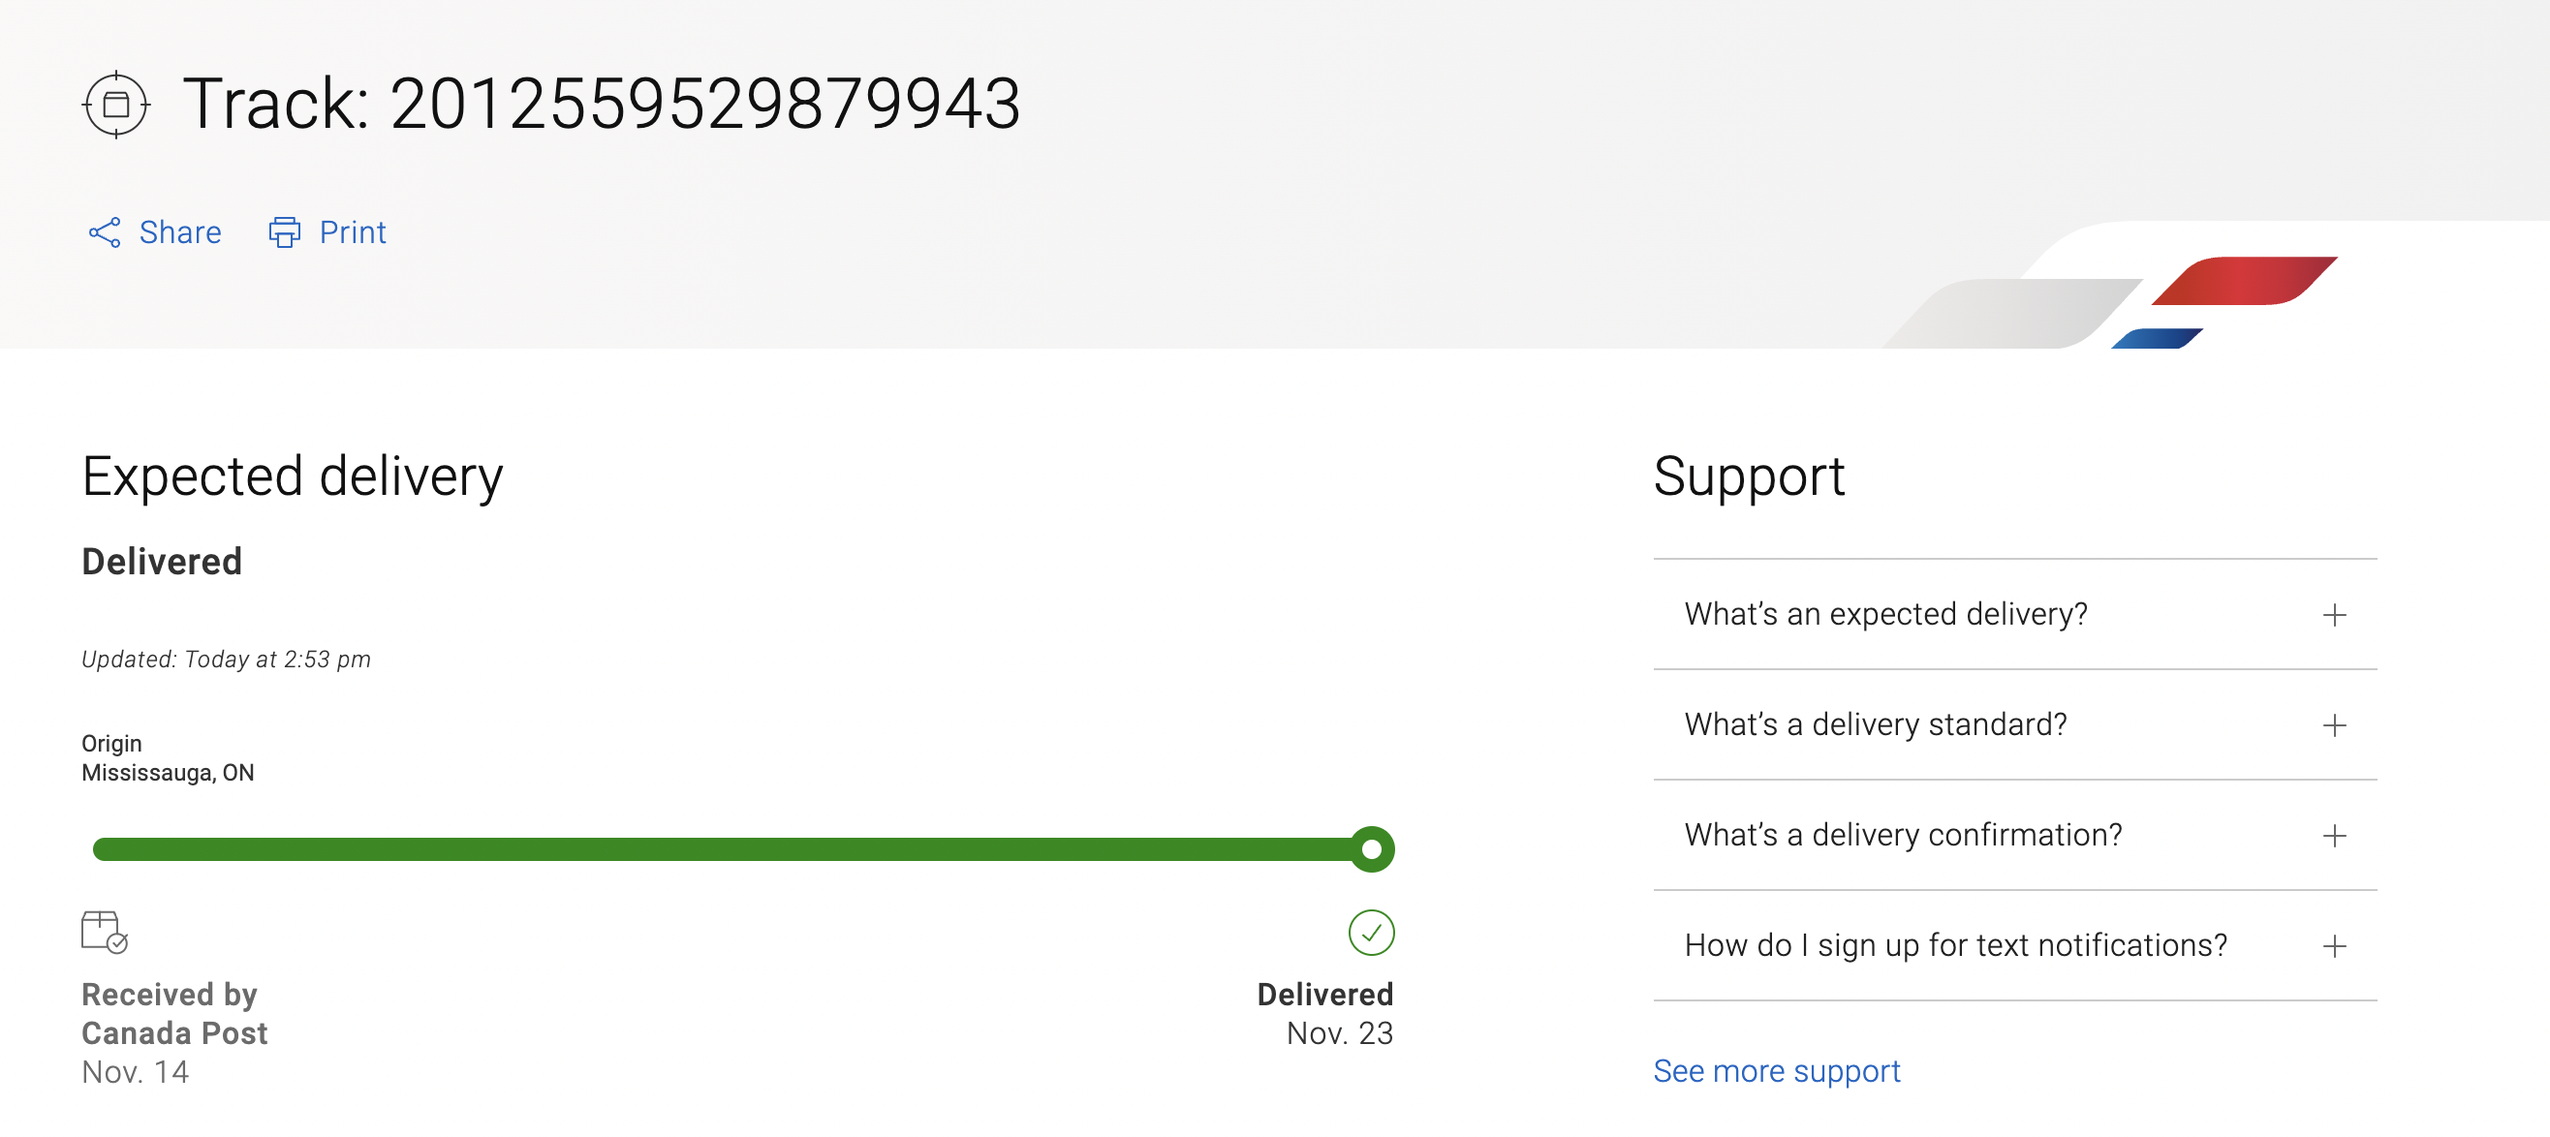The width and height of the screenshot is (2550, 1137).
Task: Click the printer icon
Action: click(x=284, y=232)
